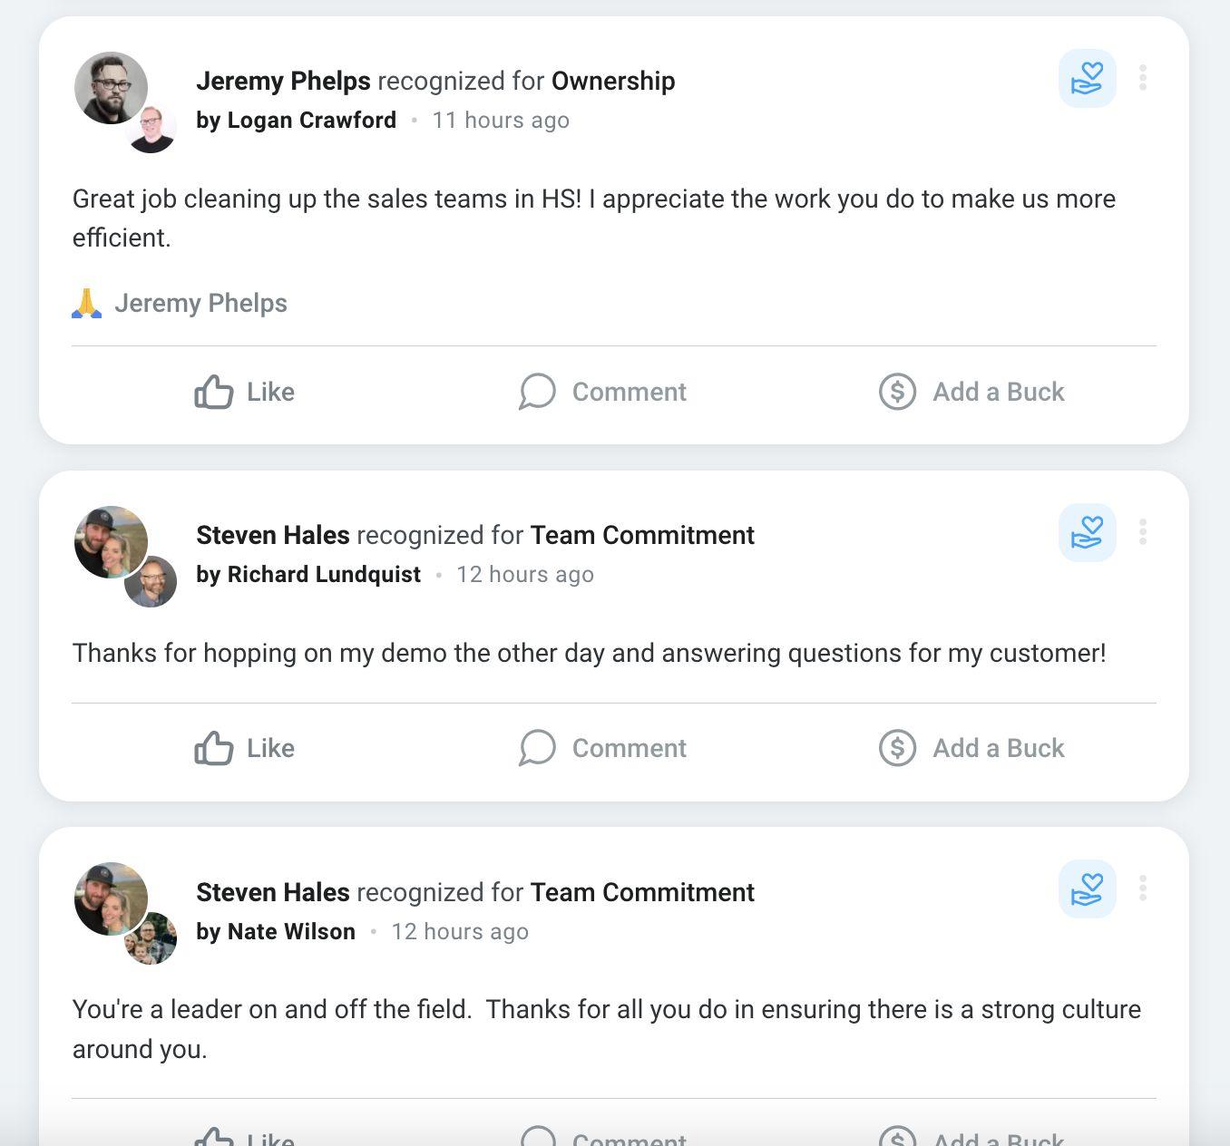Open three-dot menu on Jeremy Phelps post
The width and height of the screenshot is (1230, 1146).
coord(1143,78)
